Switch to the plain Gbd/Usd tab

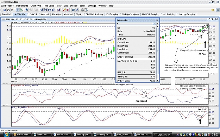[x=69, y=14]
